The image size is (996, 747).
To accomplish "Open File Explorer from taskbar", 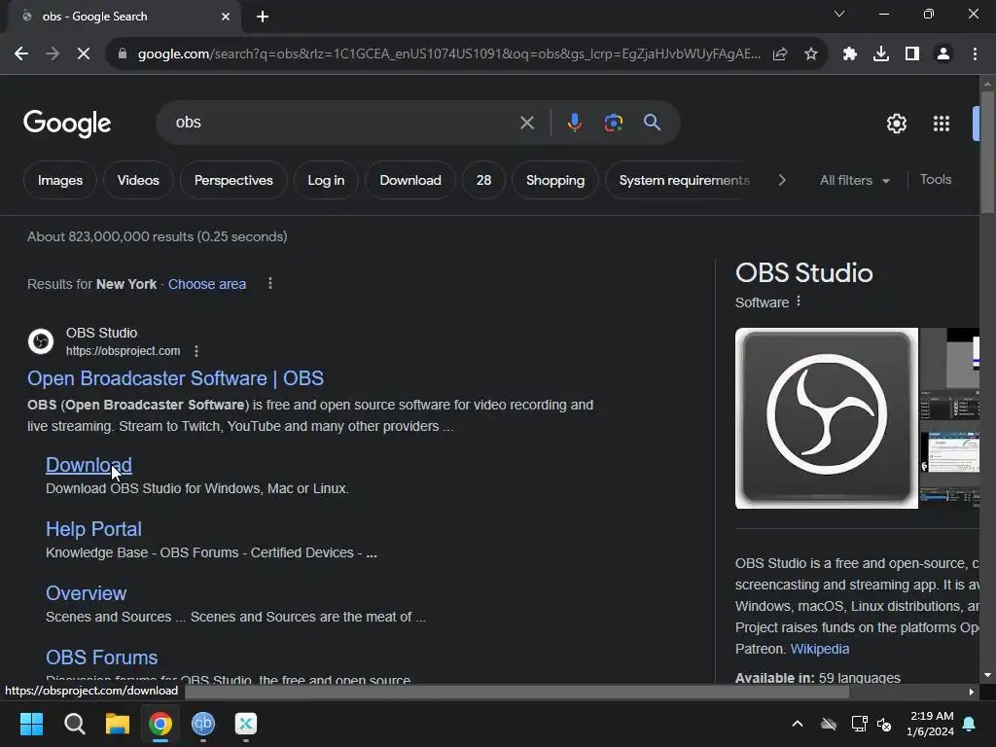I will click(118, 724).
